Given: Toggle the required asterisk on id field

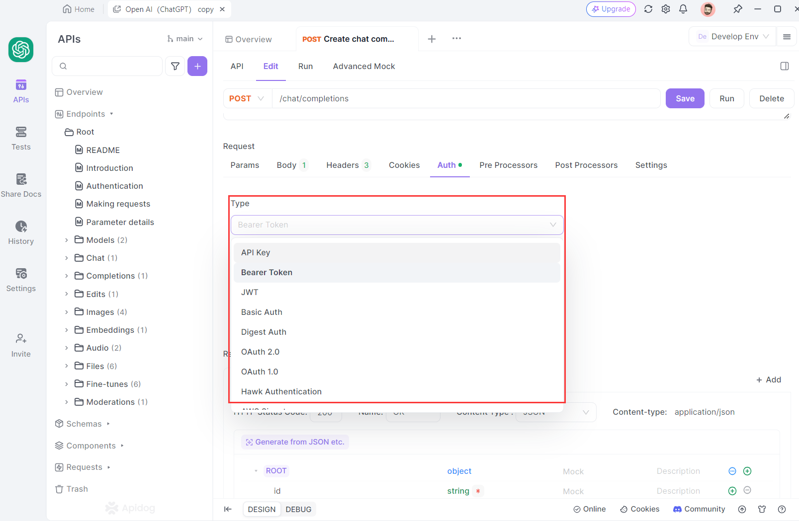Looking at the screenshot, I should point(478,491).
